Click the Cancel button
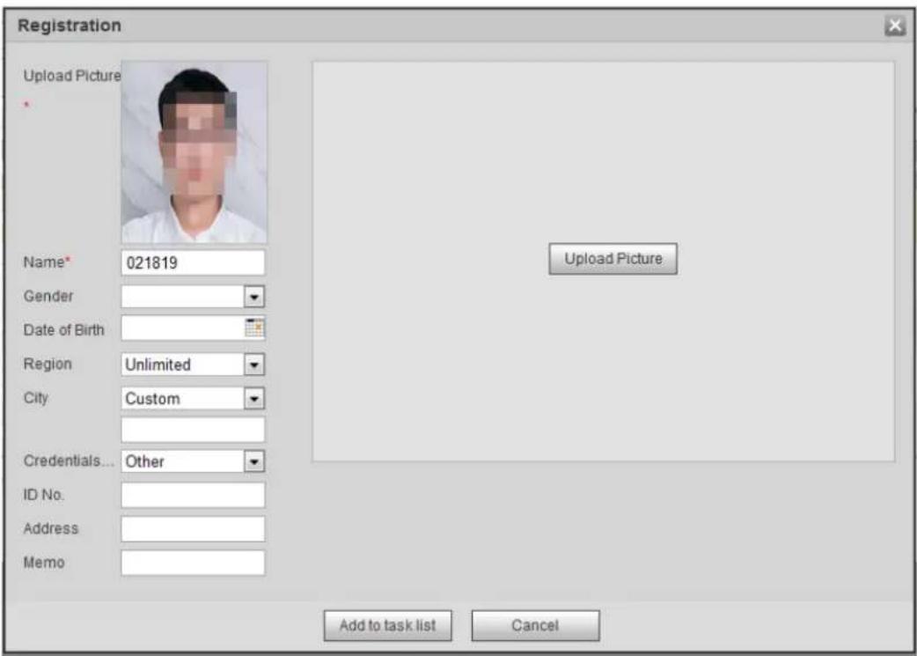The image size is (917, 656). coord(535,625)
